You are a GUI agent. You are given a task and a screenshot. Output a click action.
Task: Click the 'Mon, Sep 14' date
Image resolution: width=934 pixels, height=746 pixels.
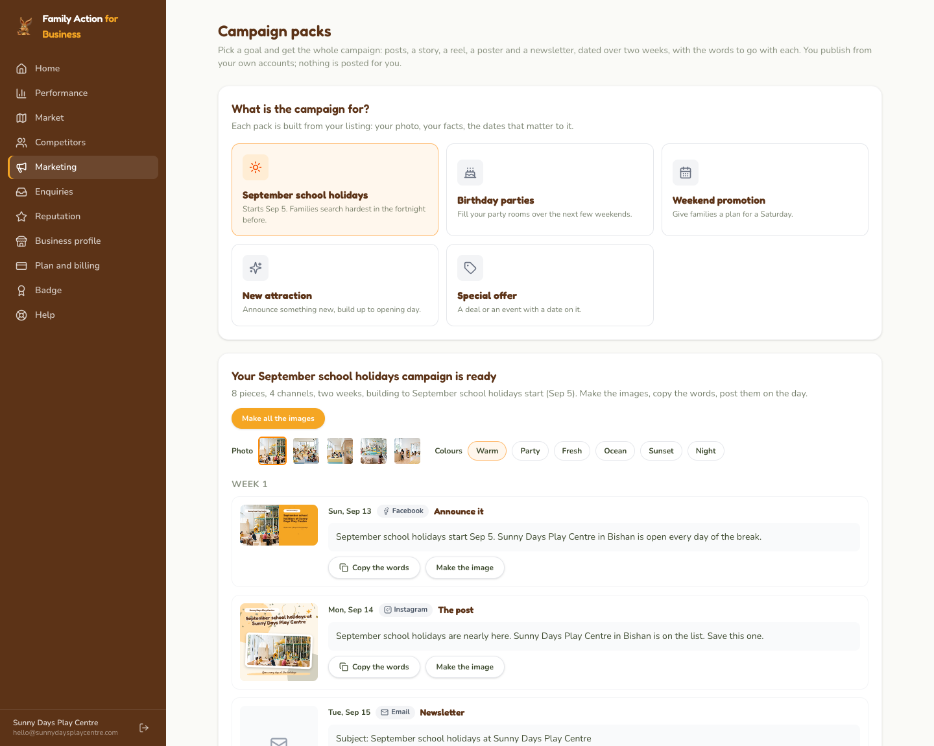point(351,610)
